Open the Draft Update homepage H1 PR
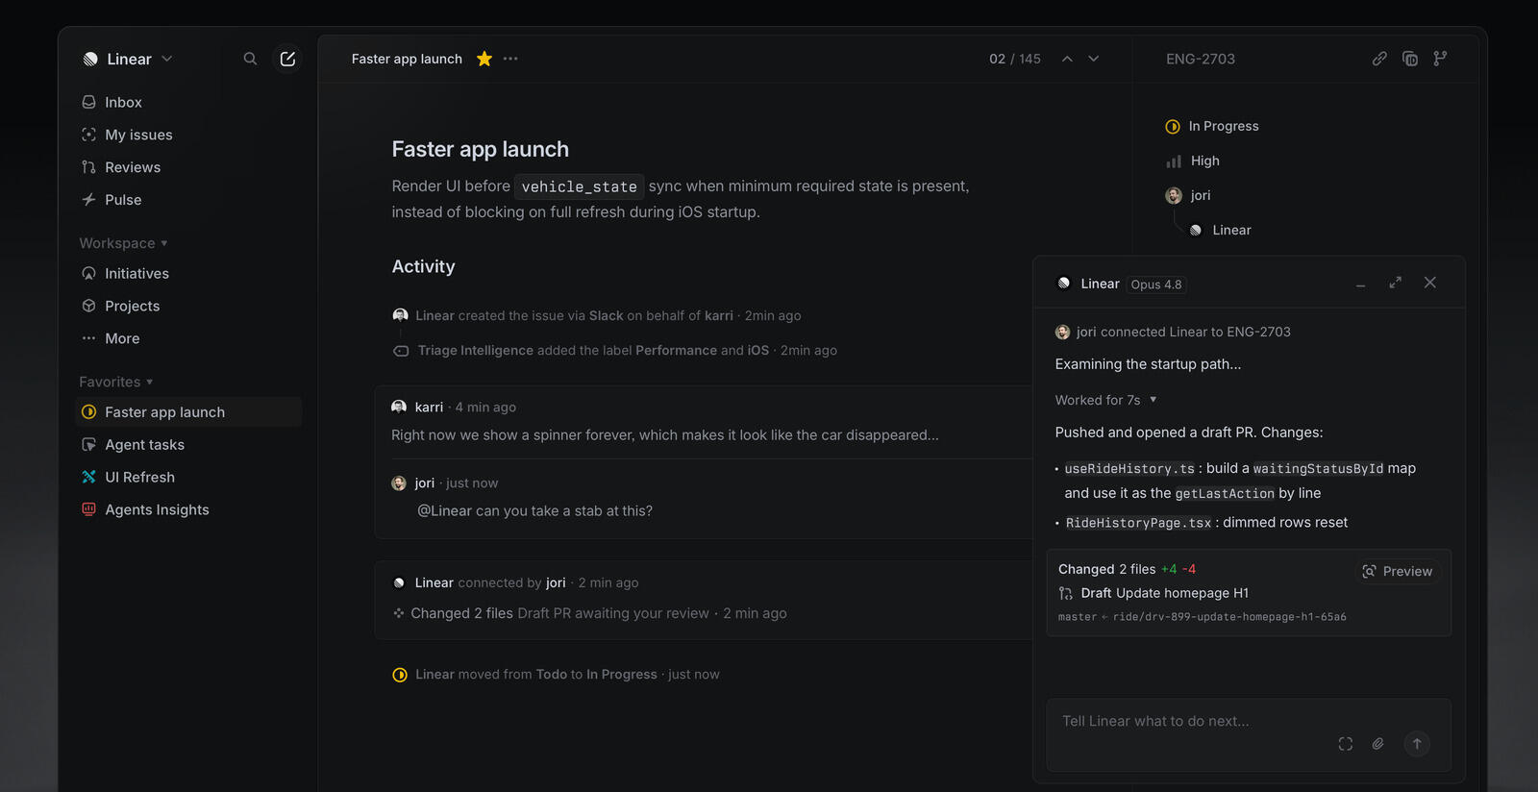 pos(1153,593)
